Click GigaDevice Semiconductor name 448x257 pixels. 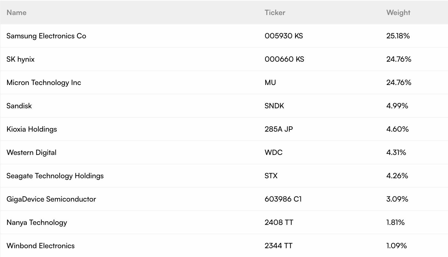pos(51,199)
